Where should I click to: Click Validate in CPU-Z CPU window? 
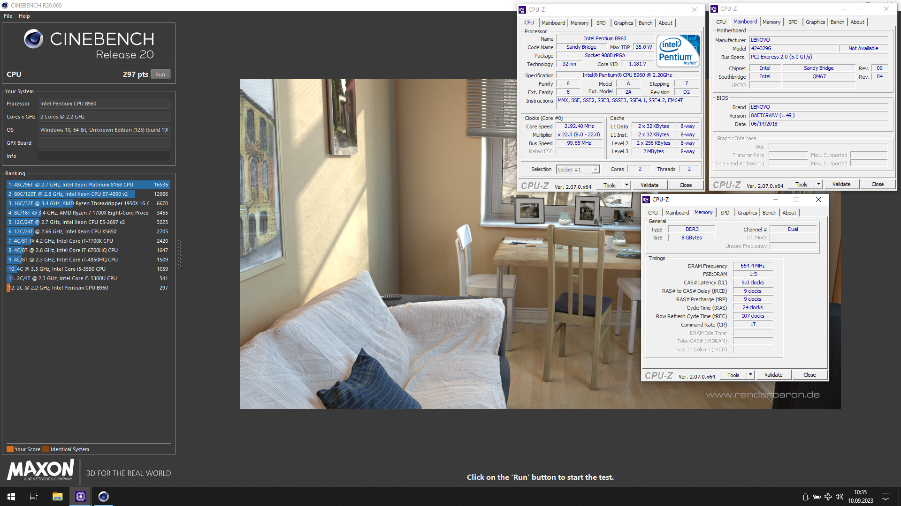point(649,185)
